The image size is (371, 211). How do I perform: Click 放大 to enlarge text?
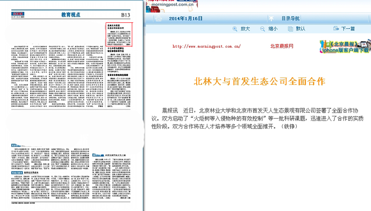[245, 29]
